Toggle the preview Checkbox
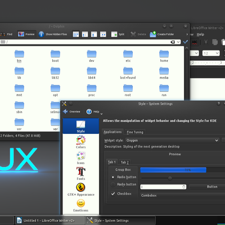The width and height of the screenshot is (225, 225). click(x=121, y=193)
